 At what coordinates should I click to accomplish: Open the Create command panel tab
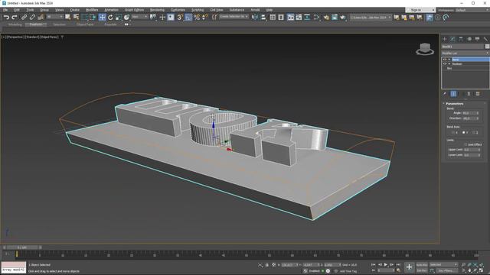click(444, 39)
